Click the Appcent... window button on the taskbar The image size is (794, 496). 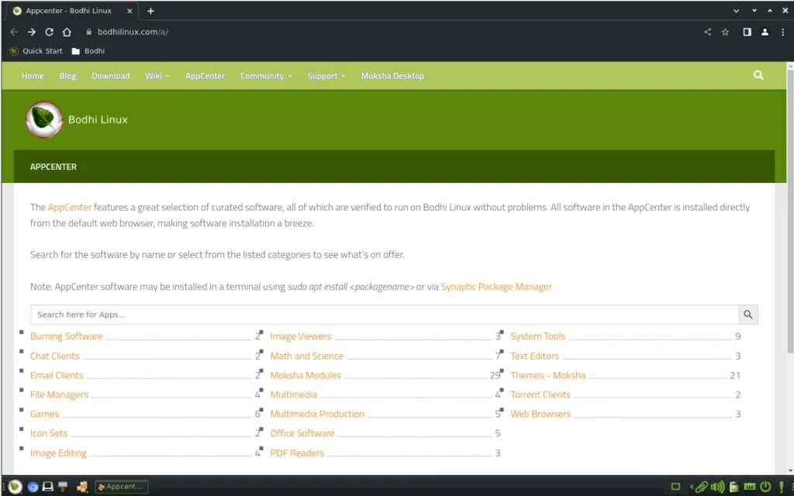[x=121, y=487]
